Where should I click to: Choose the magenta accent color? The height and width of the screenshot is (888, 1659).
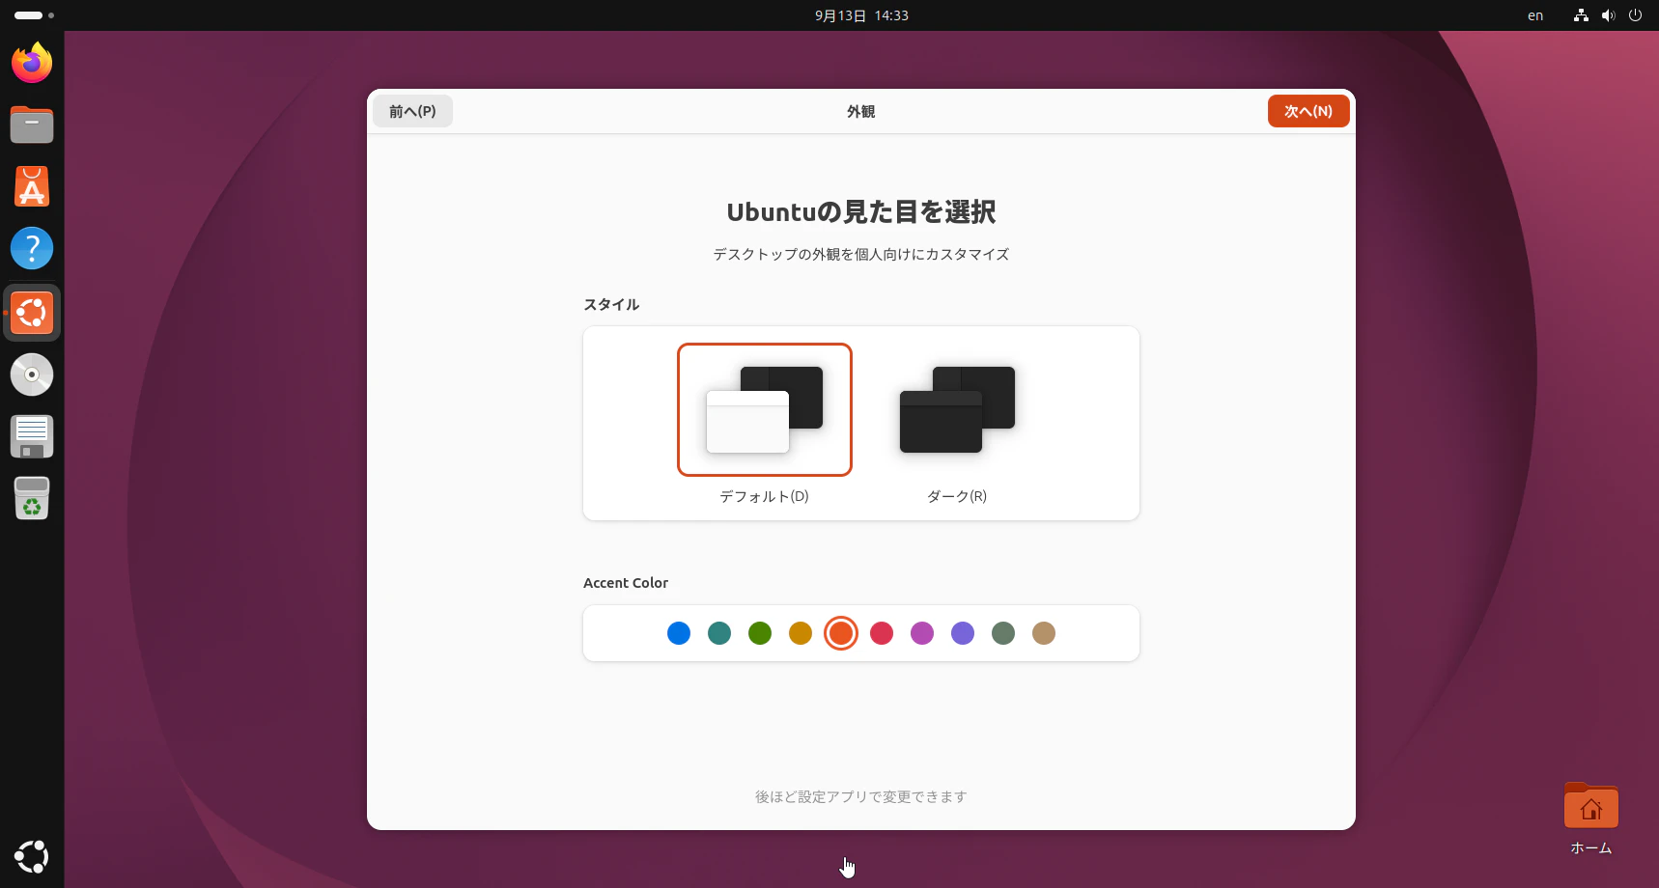click(922, 633)
